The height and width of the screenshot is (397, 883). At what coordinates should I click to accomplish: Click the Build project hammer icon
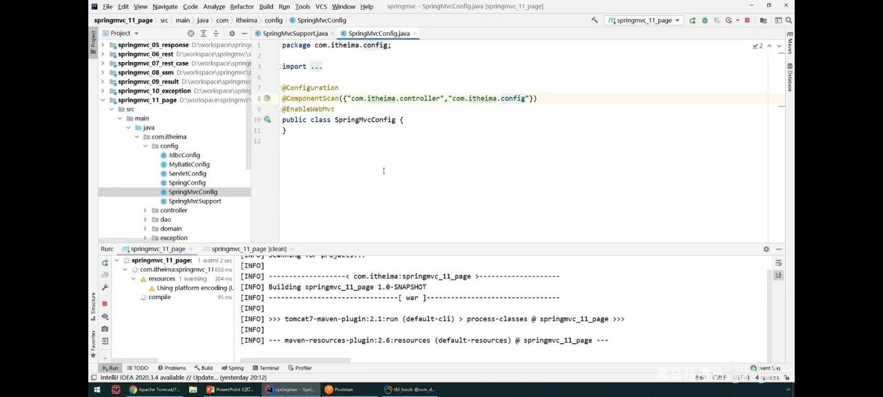click(595, 20)
